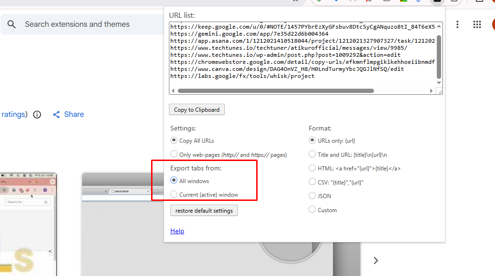Viewport: 495px width, 276px height.
Task: Click the Copy to Clipboard button
Action: pos(197,109)
